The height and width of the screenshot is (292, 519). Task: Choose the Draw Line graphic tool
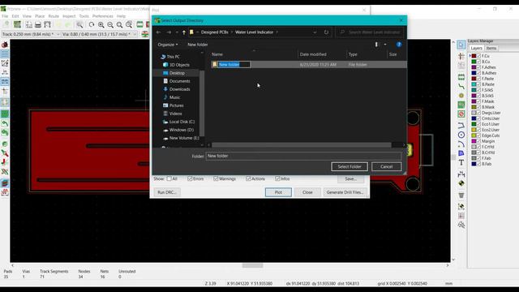[461, 125]
